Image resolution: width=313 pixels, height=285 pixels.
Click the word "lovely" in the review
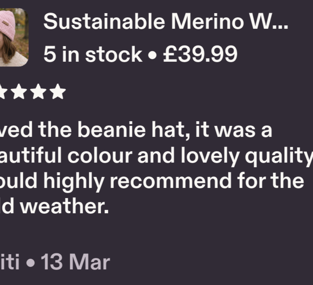click(x=210, y=157)
